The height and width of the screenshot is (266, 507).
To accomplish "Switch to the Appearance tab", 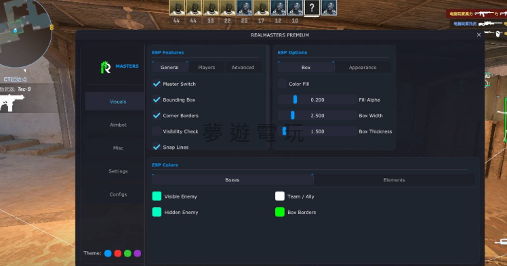I will (x=363, y=67).
